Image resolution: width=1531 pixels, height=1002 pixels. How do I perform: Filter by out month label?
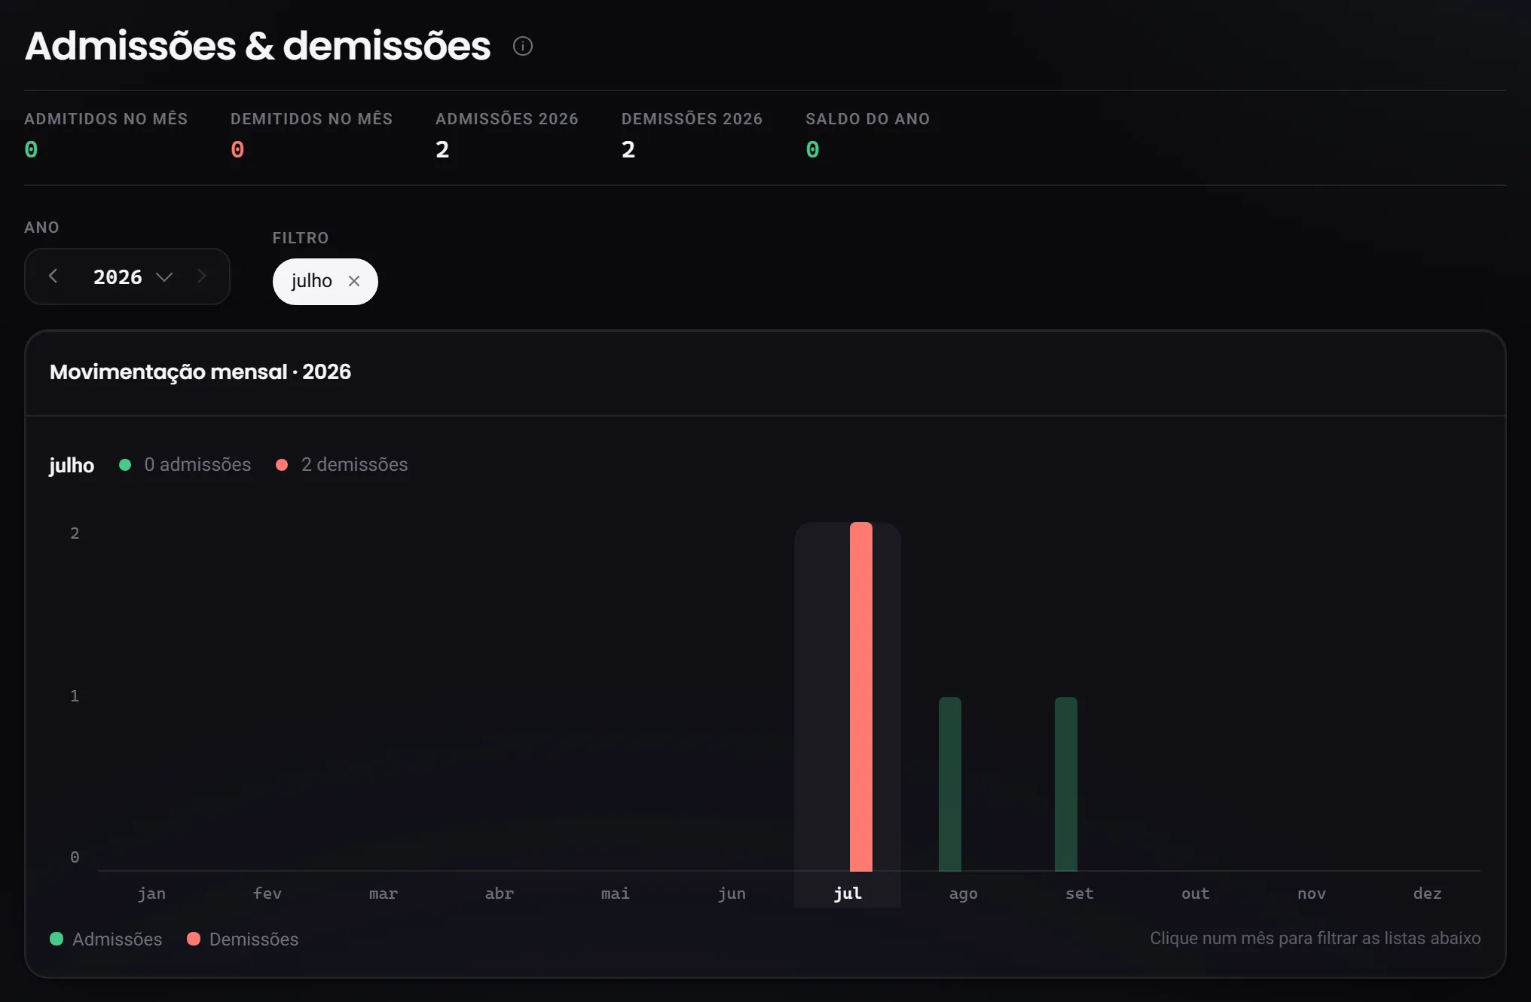pyautogui.click(x=1196, y=894)
